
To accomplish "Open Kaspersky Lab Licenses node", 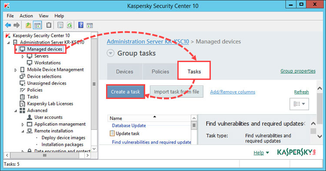I will pyautogui.click(x=50, y=104).
